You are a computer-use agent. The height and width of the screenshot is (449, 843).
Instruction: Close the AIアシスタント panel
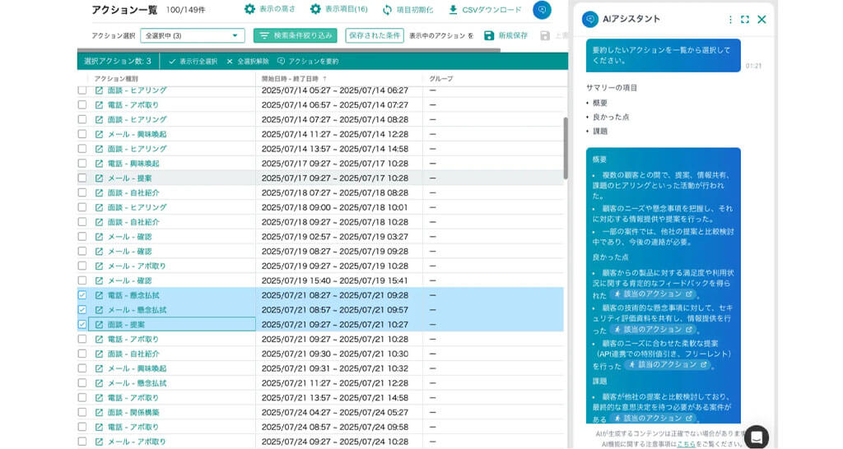[x=761, y=20]
